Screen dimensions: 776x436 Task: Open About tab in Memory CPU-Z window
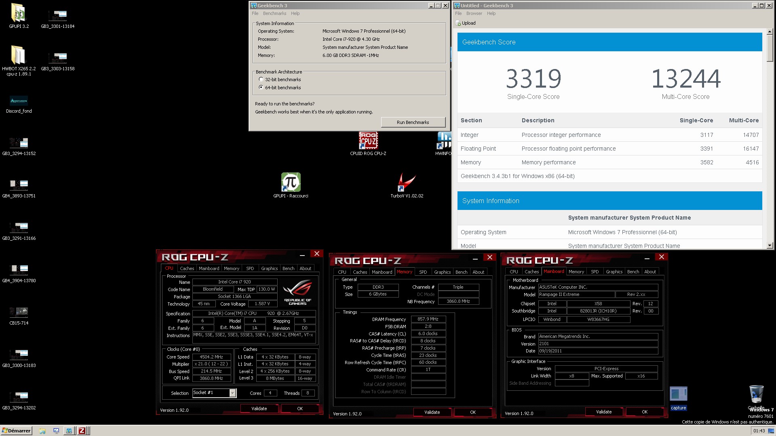(x=478, y=272)
